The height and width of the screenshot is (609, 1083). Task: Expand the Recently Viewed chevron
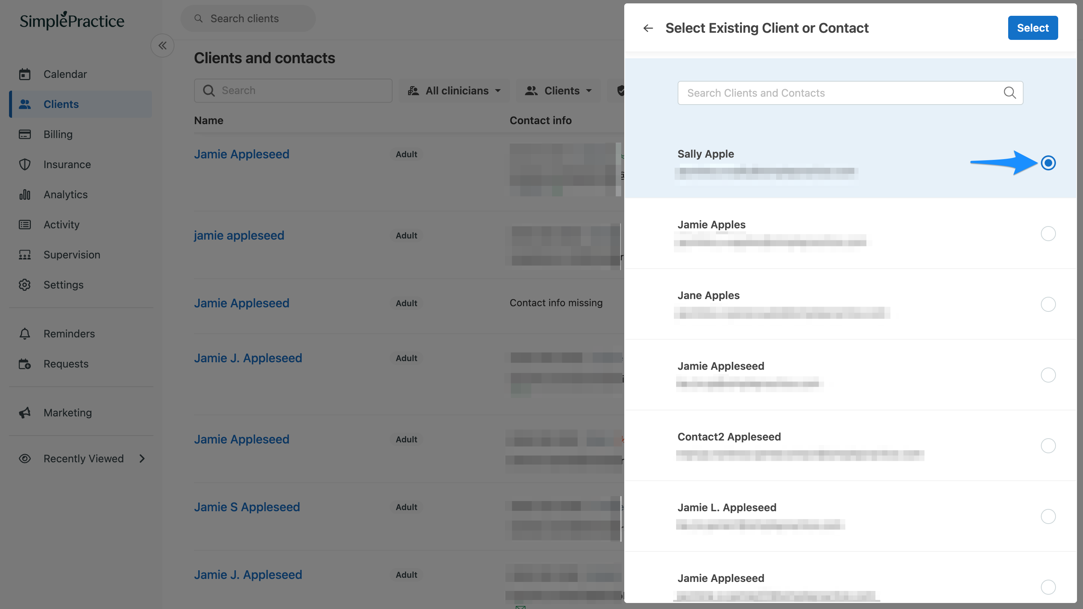pyautogui.click(x=142, y=459)
